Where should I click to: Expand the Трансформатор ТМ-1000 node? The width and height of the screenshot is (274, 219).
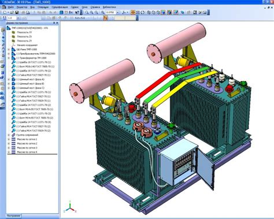[9, 58]
